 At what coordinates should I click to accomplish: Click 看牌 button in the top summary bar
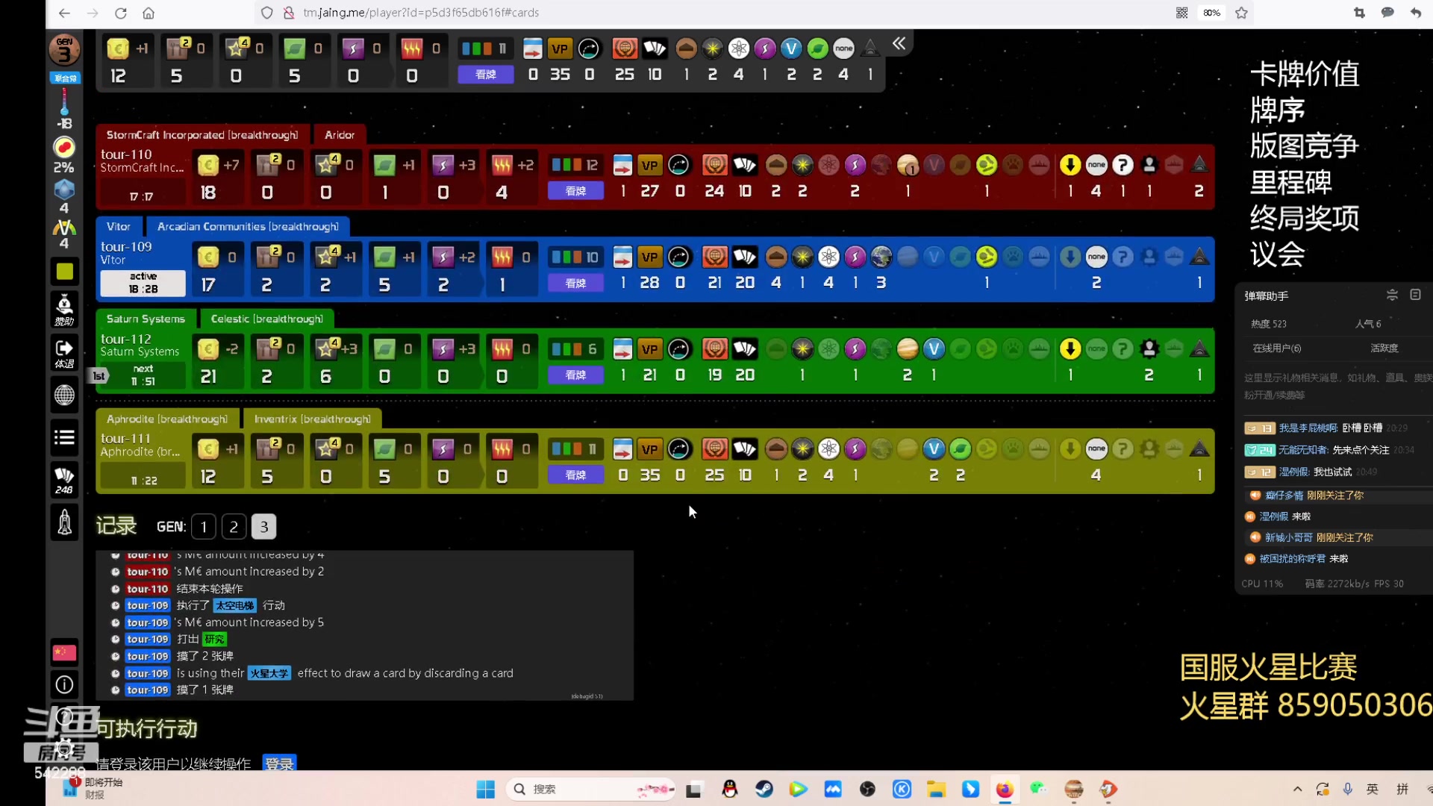(486, 75)
